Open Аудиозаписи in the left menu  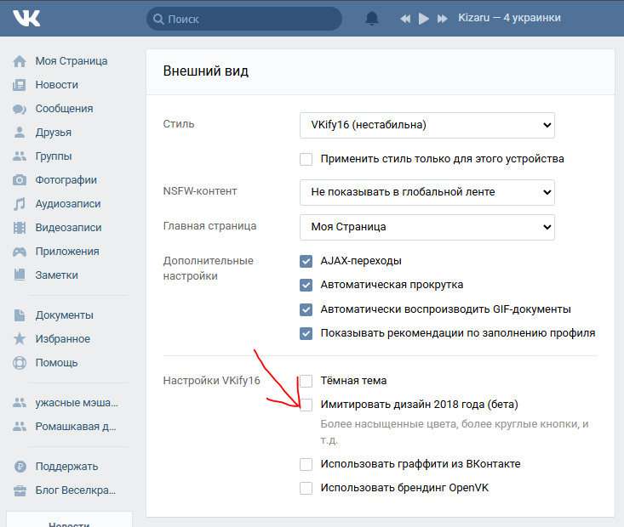click(68, 204)
